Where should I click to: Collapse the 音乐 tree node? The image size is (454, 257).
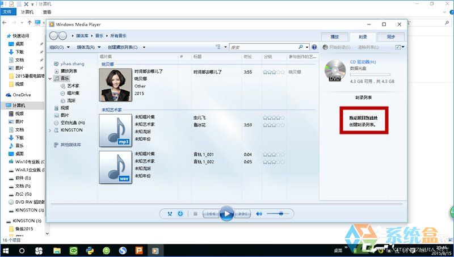pos(50,78)
